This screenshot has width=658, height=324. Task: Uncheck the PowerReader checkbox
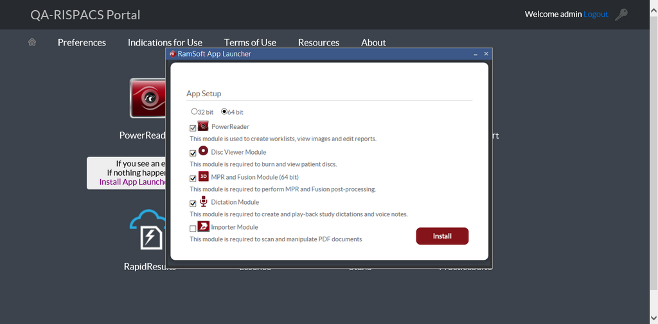(x=193, y=128)
